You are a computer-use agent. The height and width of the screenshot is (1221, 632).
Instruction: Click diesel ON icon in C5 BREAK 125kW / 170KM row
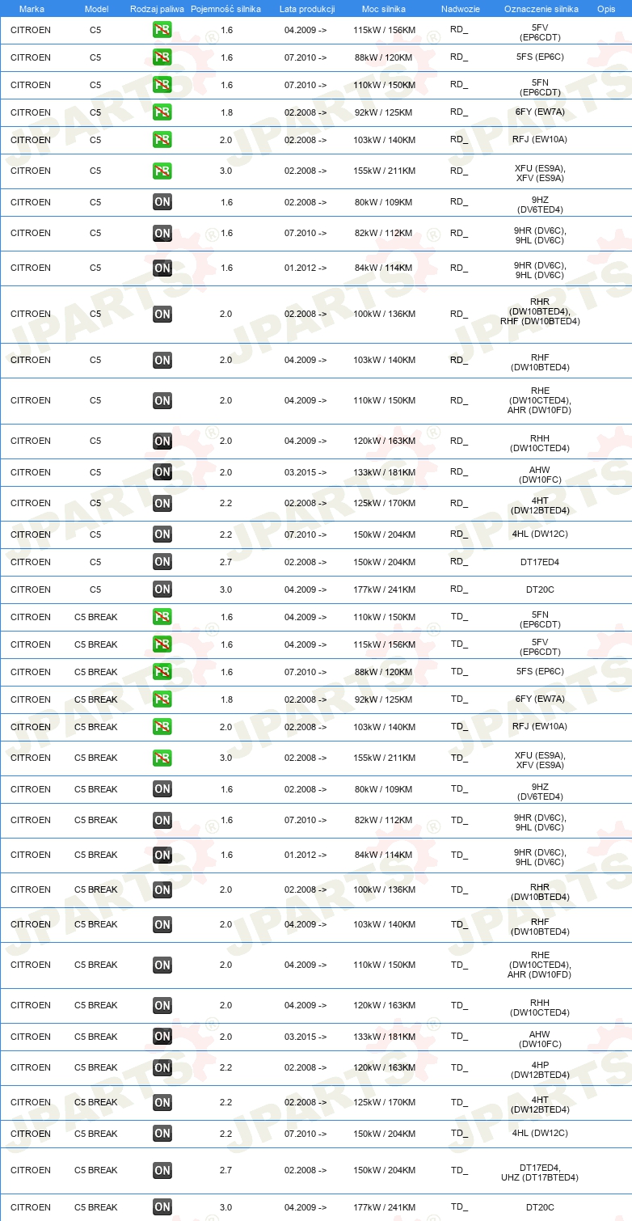click(162, 1102)
